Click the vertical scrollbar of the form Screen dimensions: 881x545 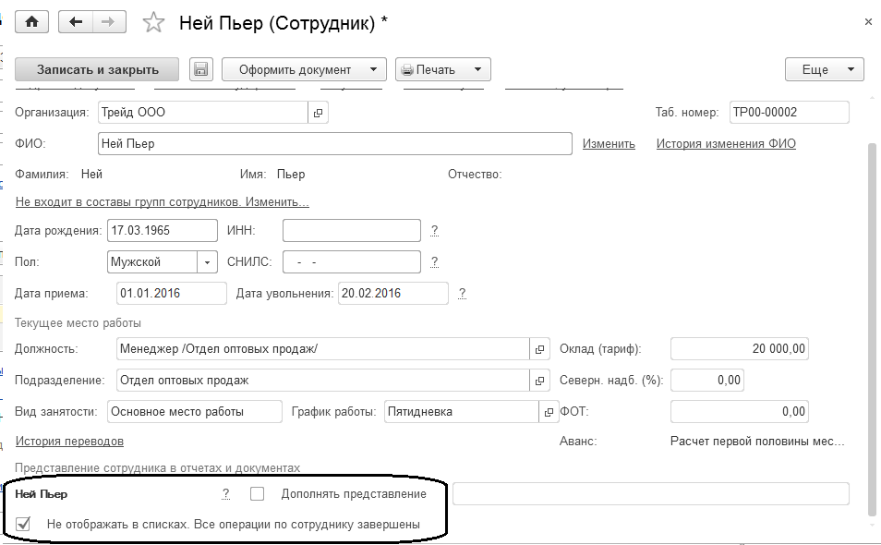point(871,323)
